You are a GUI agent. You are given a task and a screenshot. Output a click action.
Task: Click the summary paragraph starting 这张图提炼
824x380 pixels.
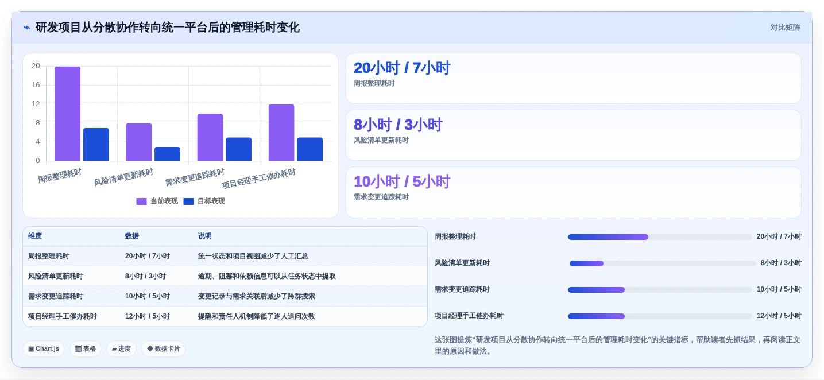[x=617, y=346]
